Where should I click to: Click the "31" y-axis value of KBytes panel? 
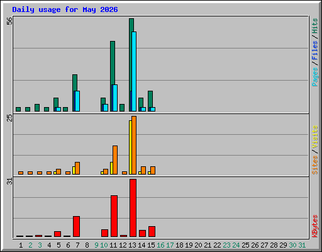tap(9, 181)
